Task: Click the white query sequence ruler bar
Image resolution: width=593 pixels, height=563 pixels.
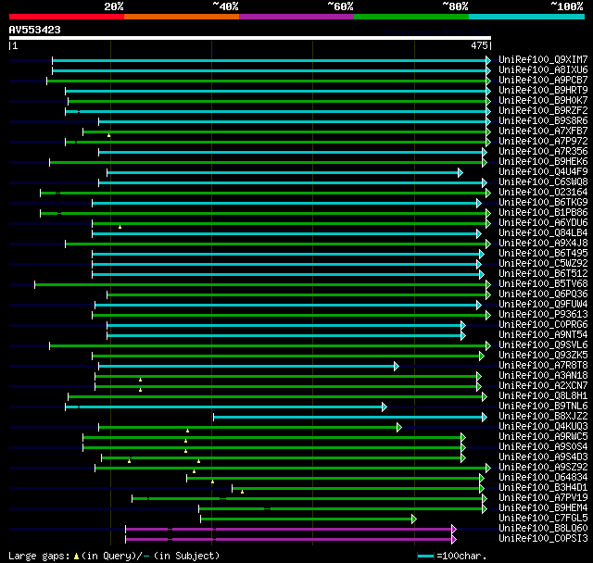Action: tap(249, 38)
